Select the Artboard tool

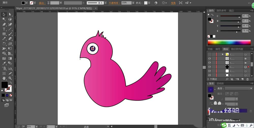4,73
